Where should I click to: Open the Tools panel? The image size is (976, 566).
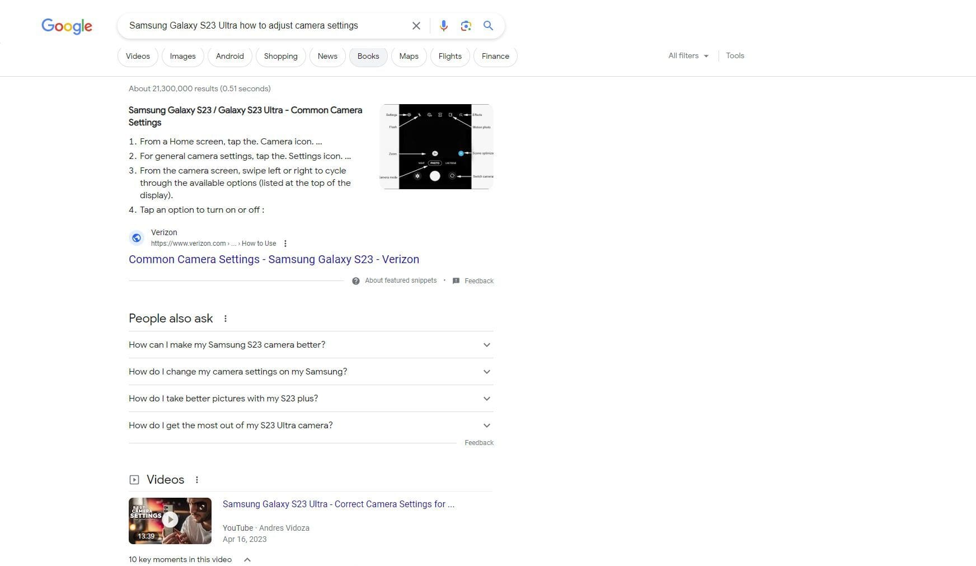pyautogui.click(x=735, y=55)
